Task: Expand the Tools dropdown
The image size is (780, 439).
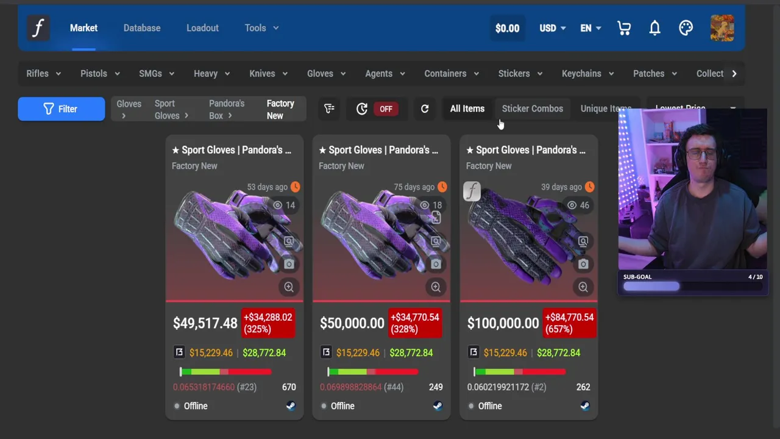Action: 261,28
